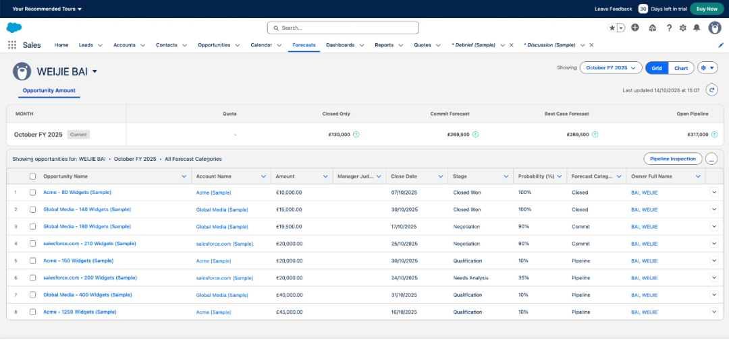Click the Salesforce cloud logo
This screenshot has width=729, height=340.
pos(14,28)
